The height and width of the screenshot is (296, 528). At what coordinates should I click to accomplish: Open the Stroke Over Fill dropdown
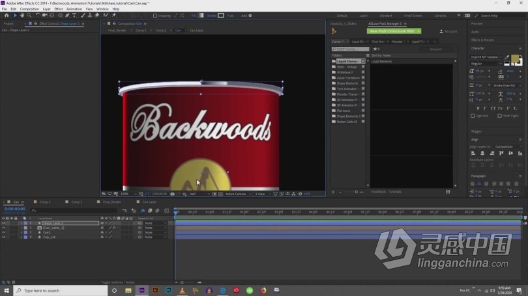(507, 85)
